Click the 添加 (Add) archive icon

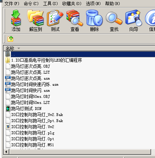click(x=16, y=21)
